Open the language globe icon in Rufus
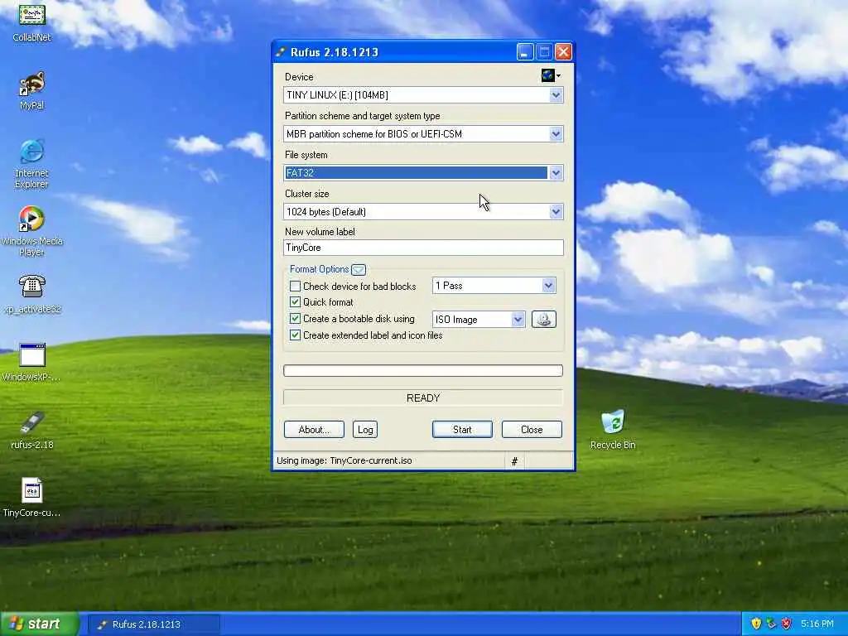The width and height of the screenshot is (848, 636). 551,75
